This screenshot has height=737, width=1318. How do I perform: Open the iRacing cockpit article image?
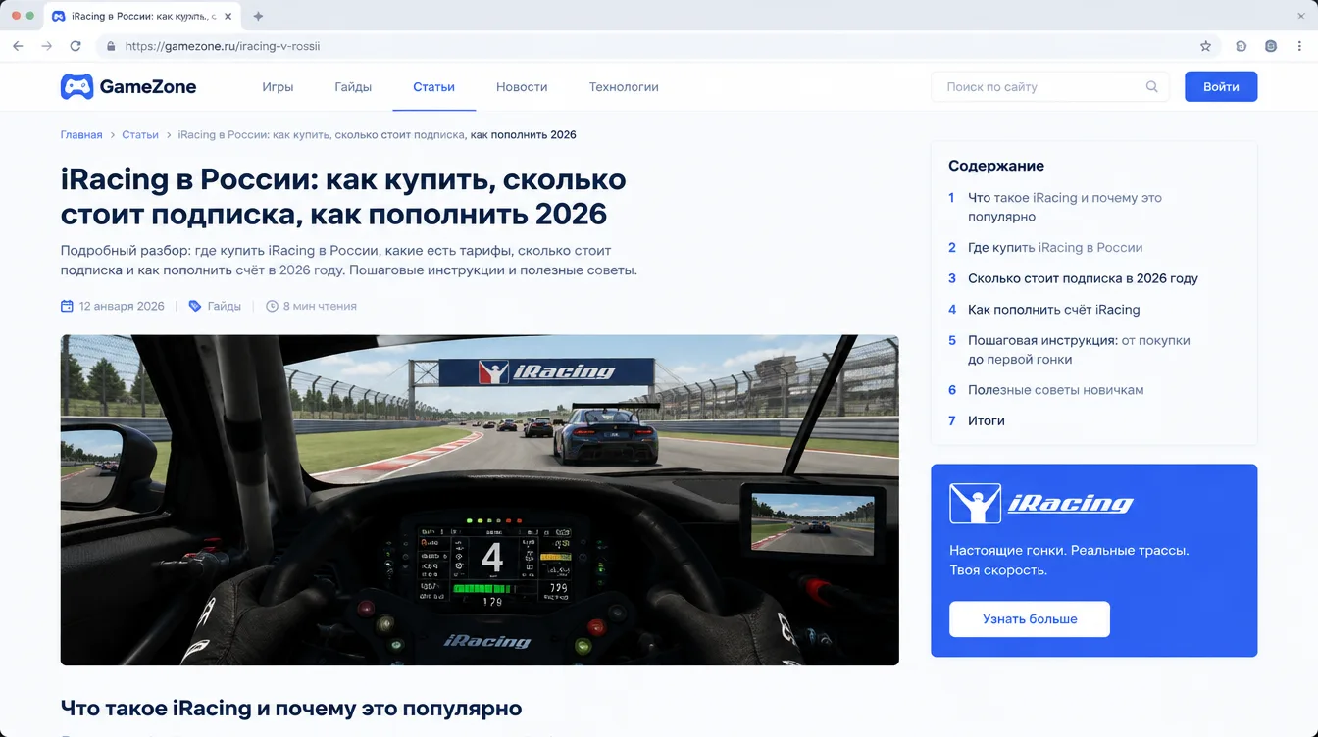click(480, 500)
